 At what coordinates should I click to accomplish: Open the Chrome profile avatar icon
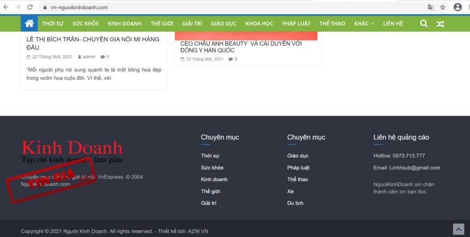[x=457, y=7]
